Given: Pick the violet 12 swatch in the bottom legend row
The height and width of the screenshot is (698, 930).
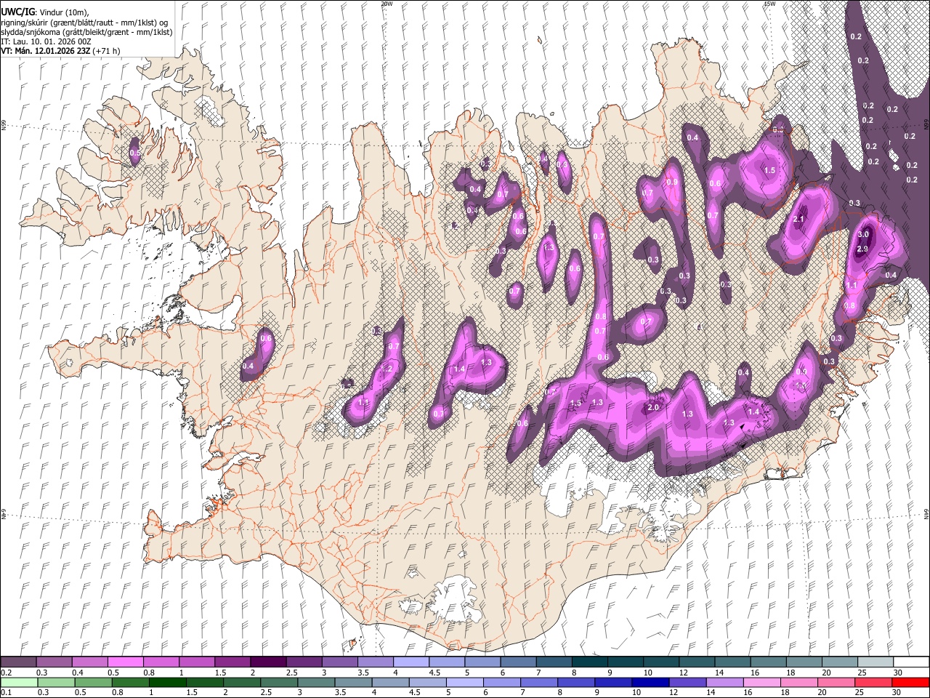Looking at the screenshot, I should (x=687, y=682).
